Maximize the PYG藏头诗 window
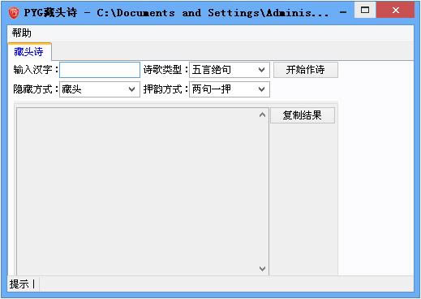This screenshot has width=421, height=299. (365, 11)
